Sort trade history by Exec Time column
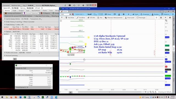Screen dimensions: 176x99 [16, 27]
